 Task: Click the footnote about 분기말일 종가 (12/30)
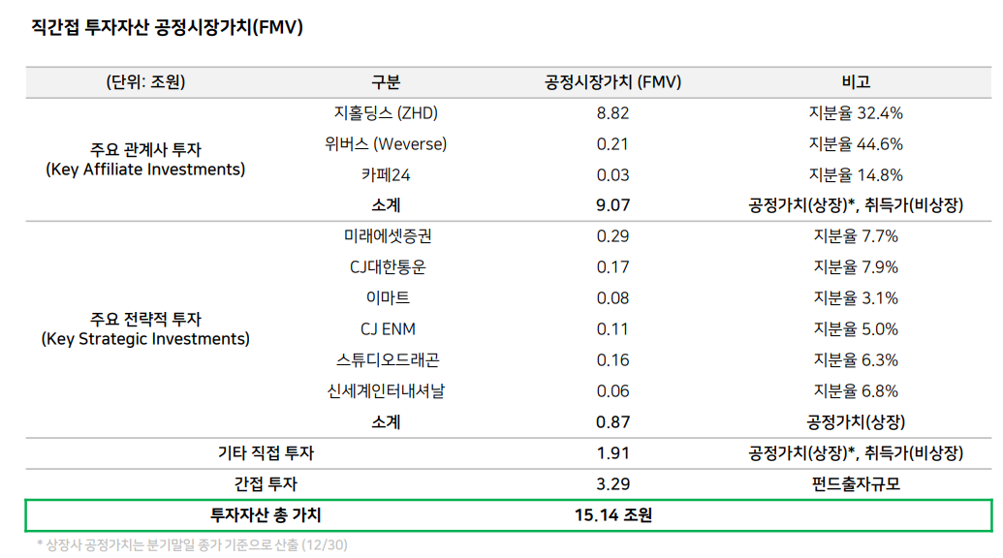pos(192,545)
